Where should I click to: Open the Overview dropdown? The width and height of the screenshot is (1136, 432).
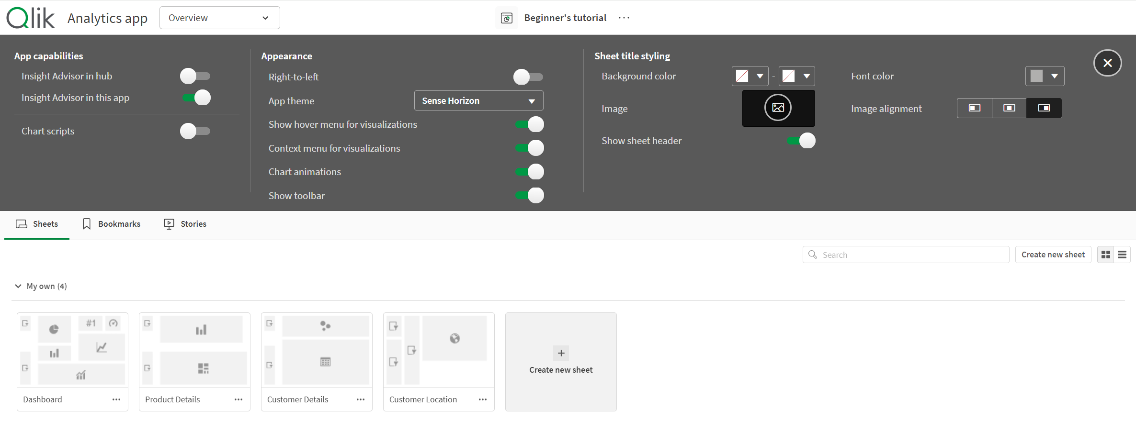tap(219, 18)
